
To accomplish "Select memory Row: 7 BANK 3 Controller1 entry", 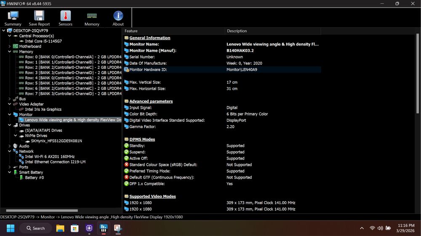I will click(73, 94).
